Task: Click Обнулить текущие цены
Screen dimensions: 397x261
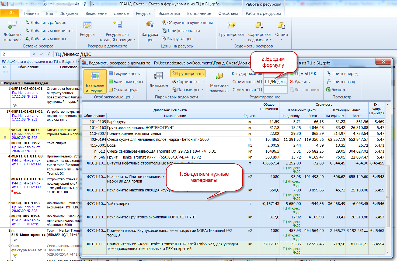Action: [x=187, y=23]
